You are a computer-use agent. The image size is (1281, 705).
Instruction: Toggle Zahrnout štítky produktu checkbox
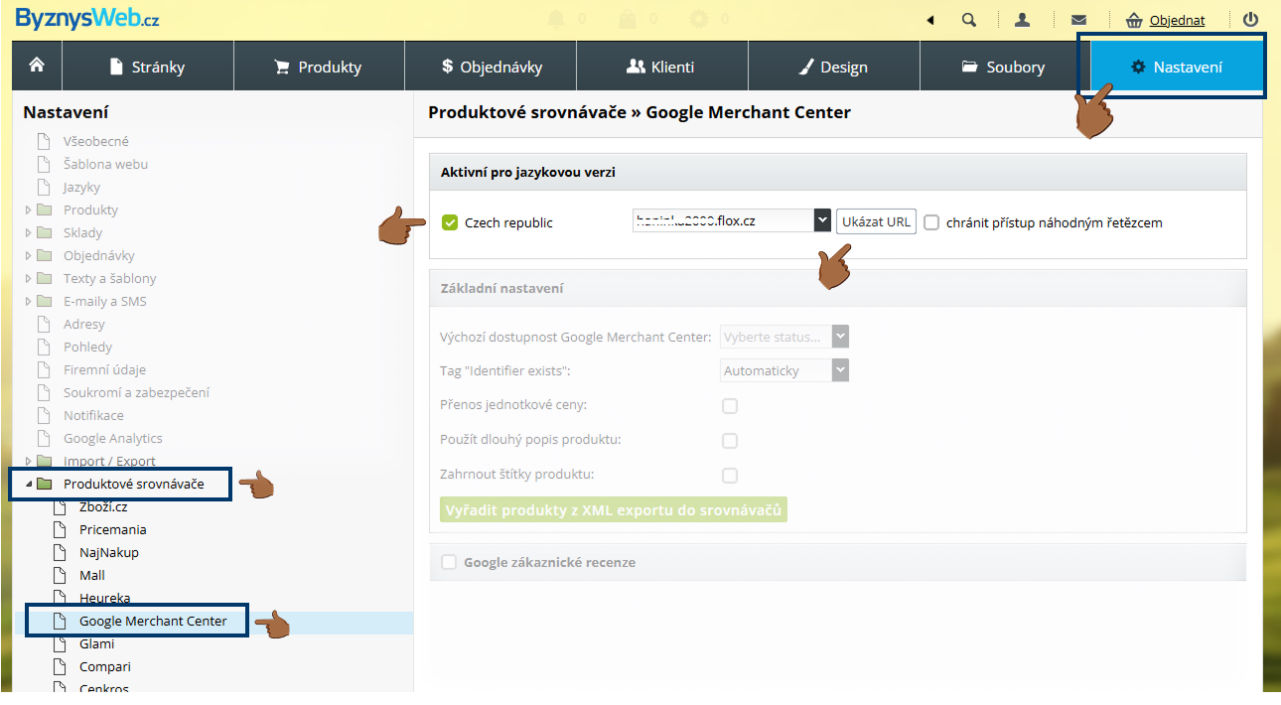pos(730,476)
